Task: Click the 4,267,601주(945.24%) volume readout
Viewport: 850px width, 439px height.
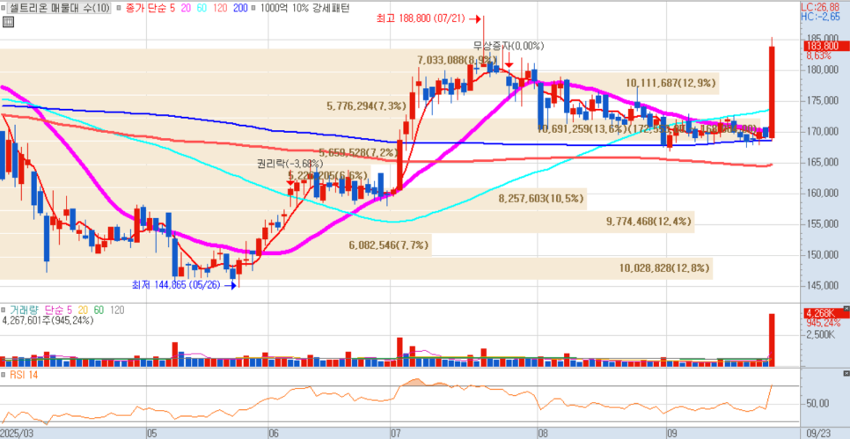Action: [x=48, y=320]
